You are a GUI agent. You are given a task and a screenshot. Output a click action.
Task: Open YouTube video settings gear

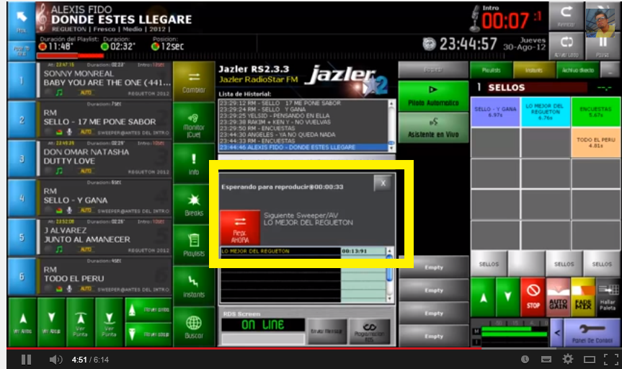click(x=568, y=360)
